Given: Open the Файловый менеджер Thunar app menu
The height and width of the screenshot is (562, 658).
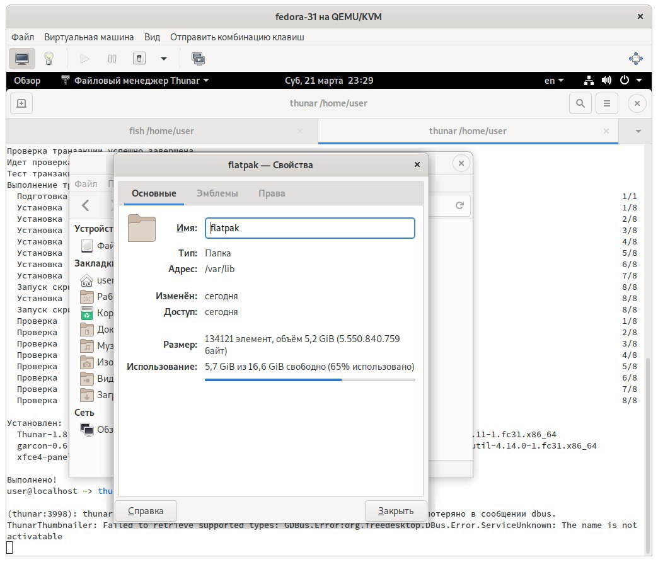Looking at the screenshot, I should pyautogui.click(x=135, y=81).
